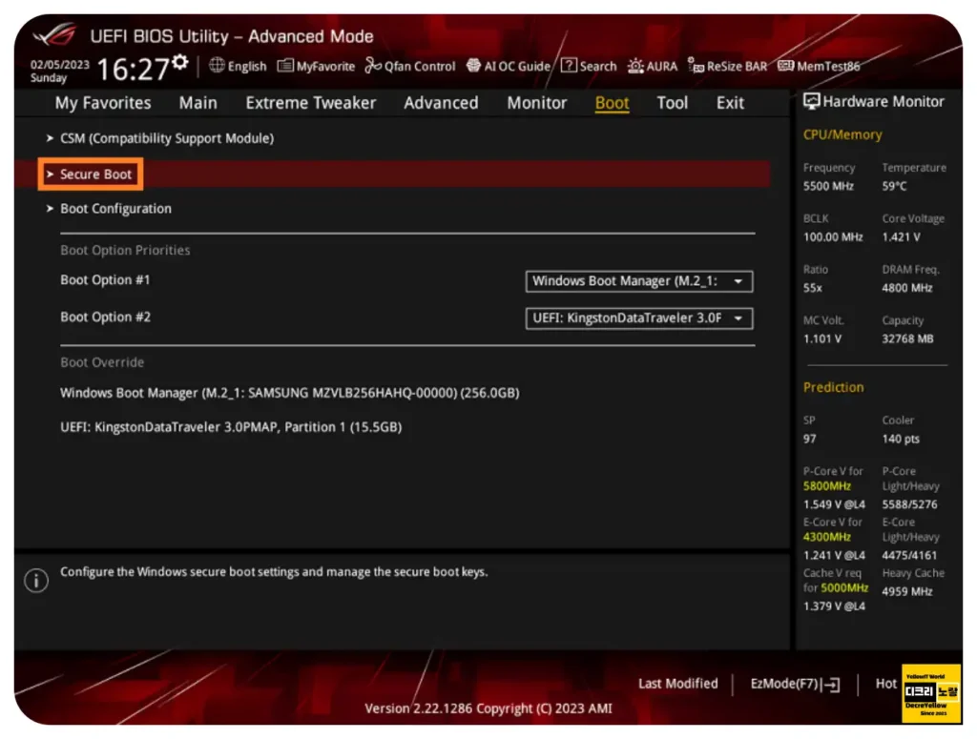This screenshot has width=977, height=739.
Task: Click the 16:27 clock display
Action: tap(133, 69)
